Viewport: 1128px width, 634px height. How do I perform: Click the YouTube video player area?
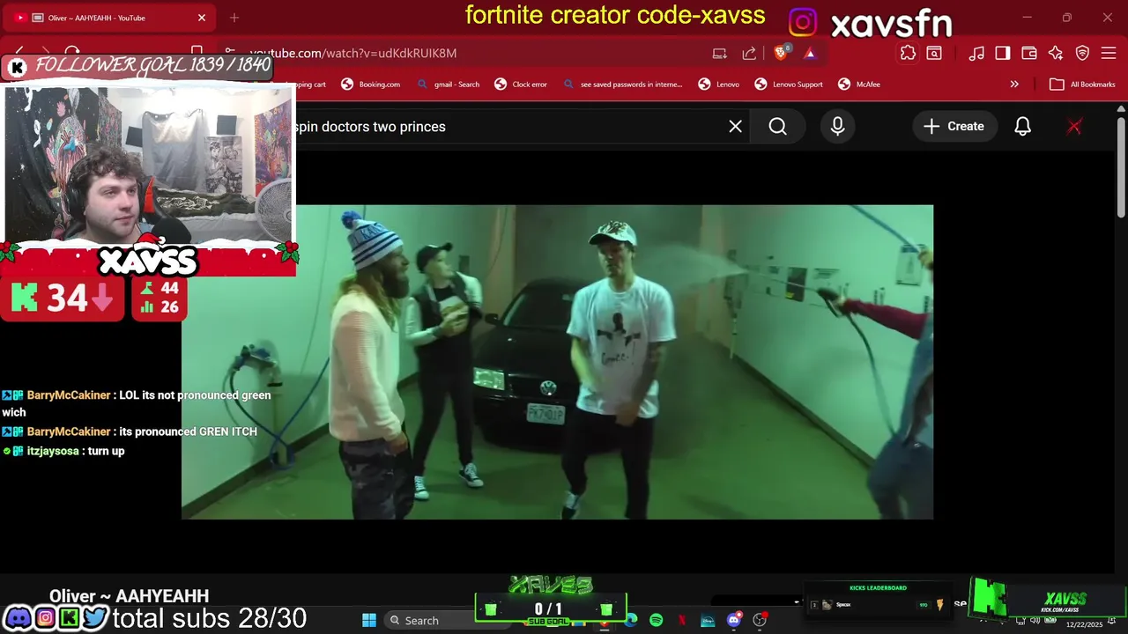tap(557, 362)
